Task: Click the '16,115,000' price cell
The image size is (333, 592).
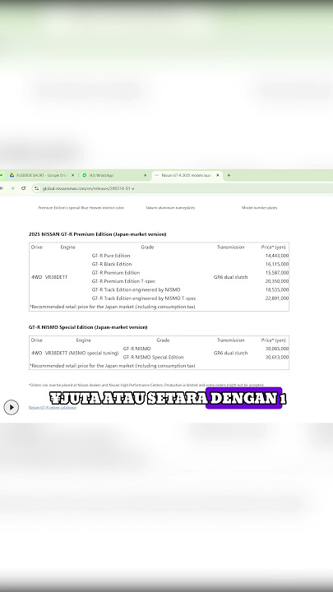Action: pyautogui.click(x=277, y=264)
